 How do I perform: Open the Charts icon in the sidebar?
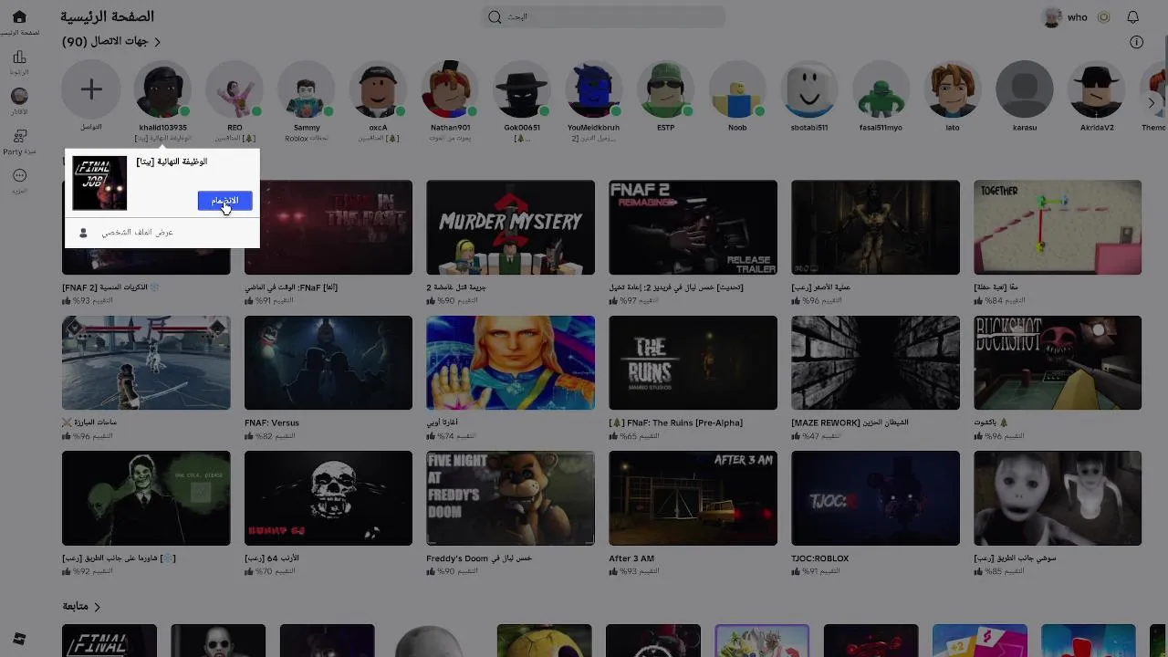19,57
